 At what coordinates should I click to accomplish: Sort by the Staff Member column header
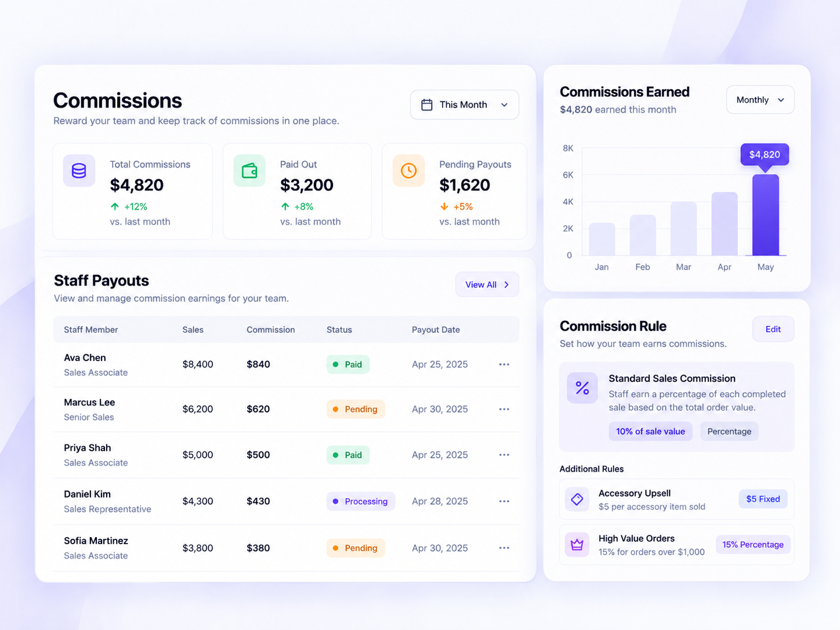coord(91,330)
